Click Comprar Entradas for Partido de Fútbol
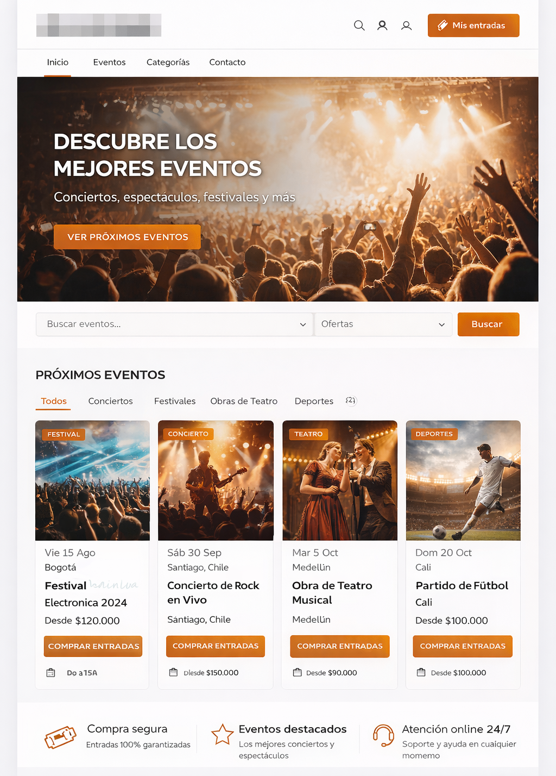This screenshot has height=776, width=556. 463,646
